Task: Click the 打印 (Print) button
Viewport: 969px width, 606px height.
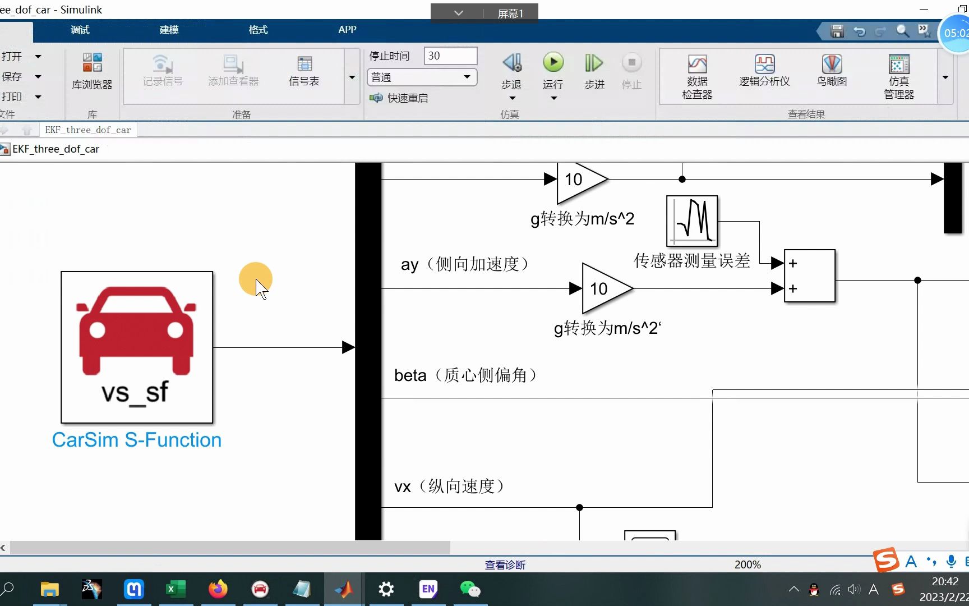Action: [12, 97]
